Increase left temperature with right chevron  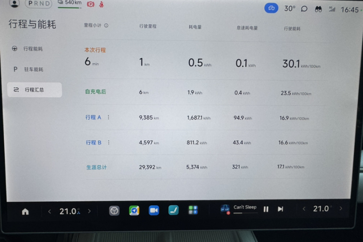[x=90, y=211]
